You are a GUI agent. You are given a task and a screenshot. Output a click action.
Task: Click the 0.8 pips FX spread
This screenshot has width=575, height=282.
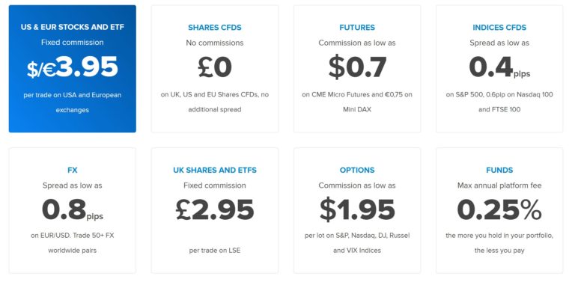(72, 210)
